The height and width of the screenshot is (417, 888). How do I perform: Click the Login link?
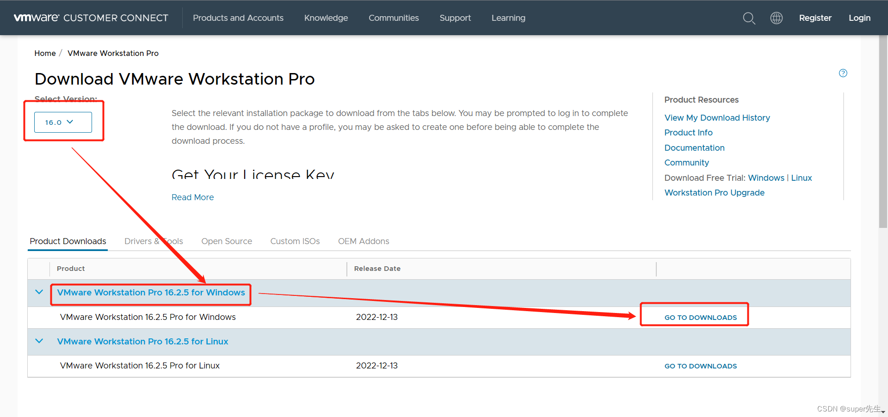(x=859, y=18)
